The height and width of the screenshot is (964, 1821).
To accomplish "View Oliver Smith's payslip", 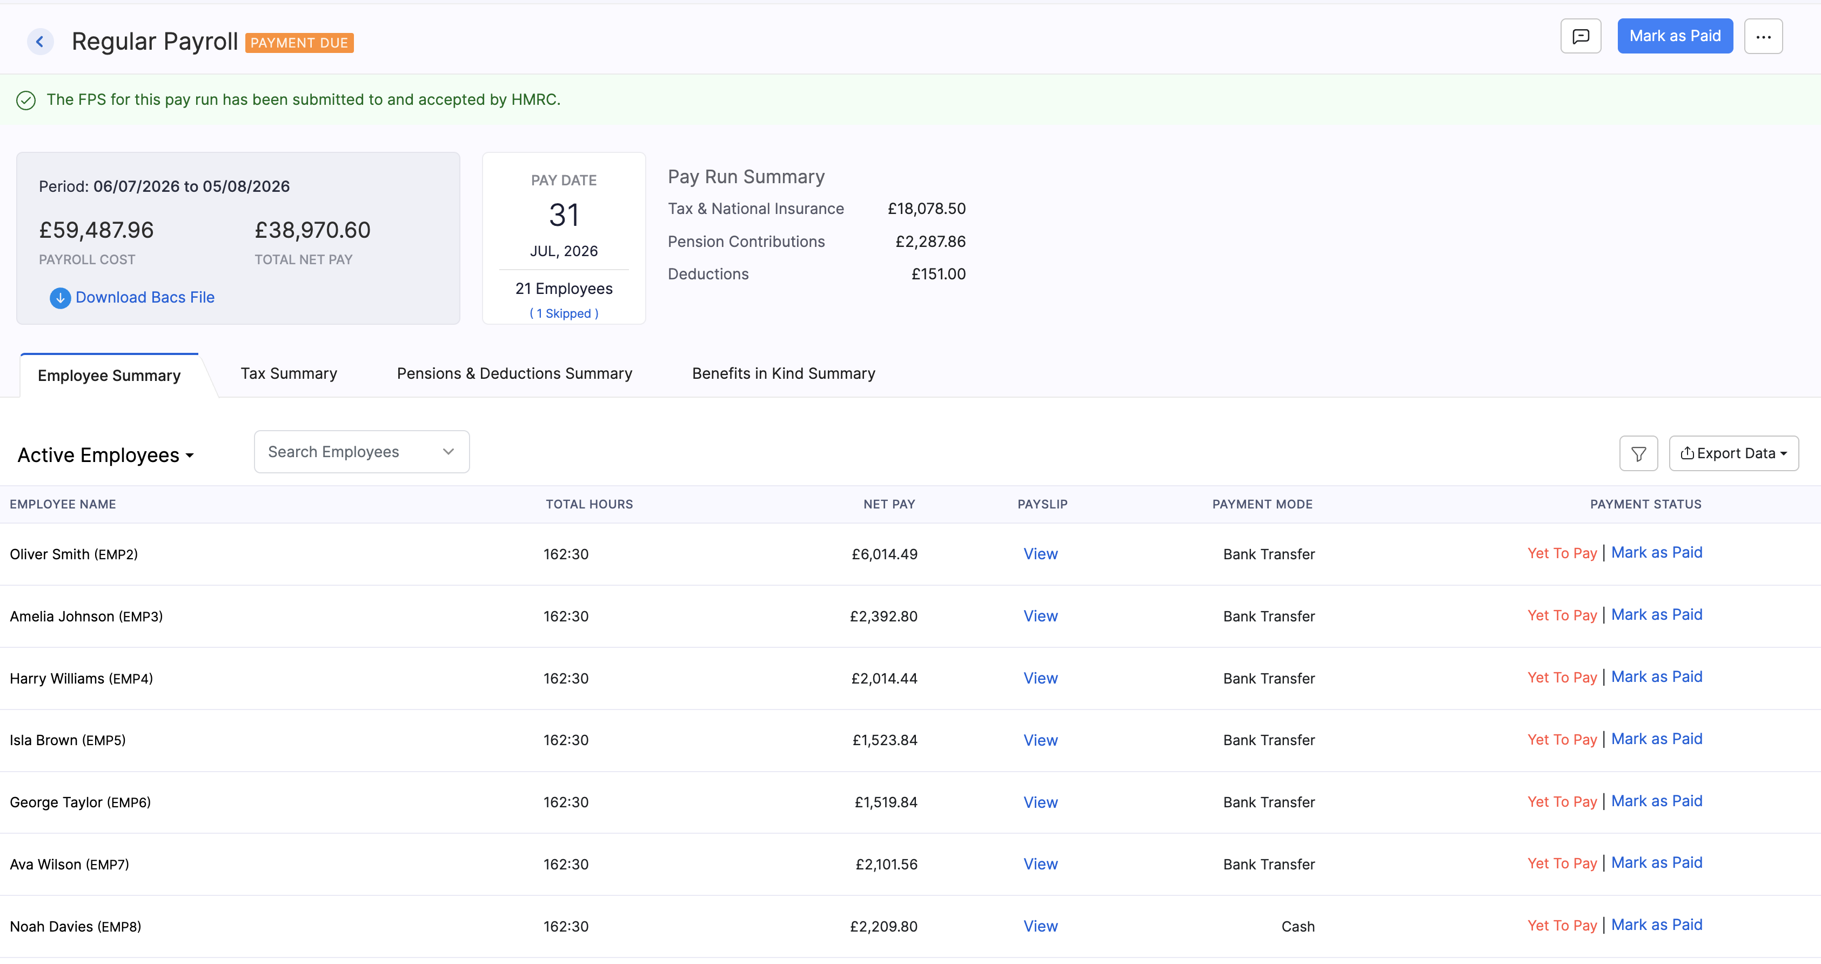I will click(x=1040, y=554).
